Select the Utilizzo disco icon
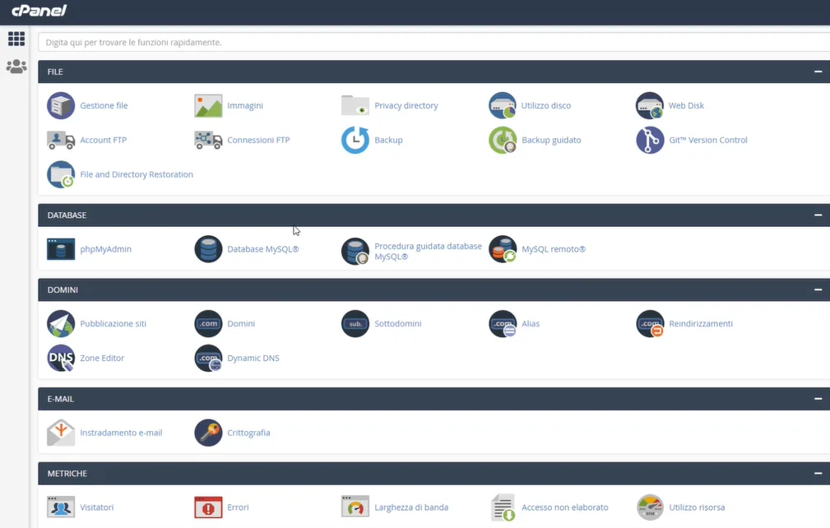This screenshot has width=830, height=528. (503, 105)
